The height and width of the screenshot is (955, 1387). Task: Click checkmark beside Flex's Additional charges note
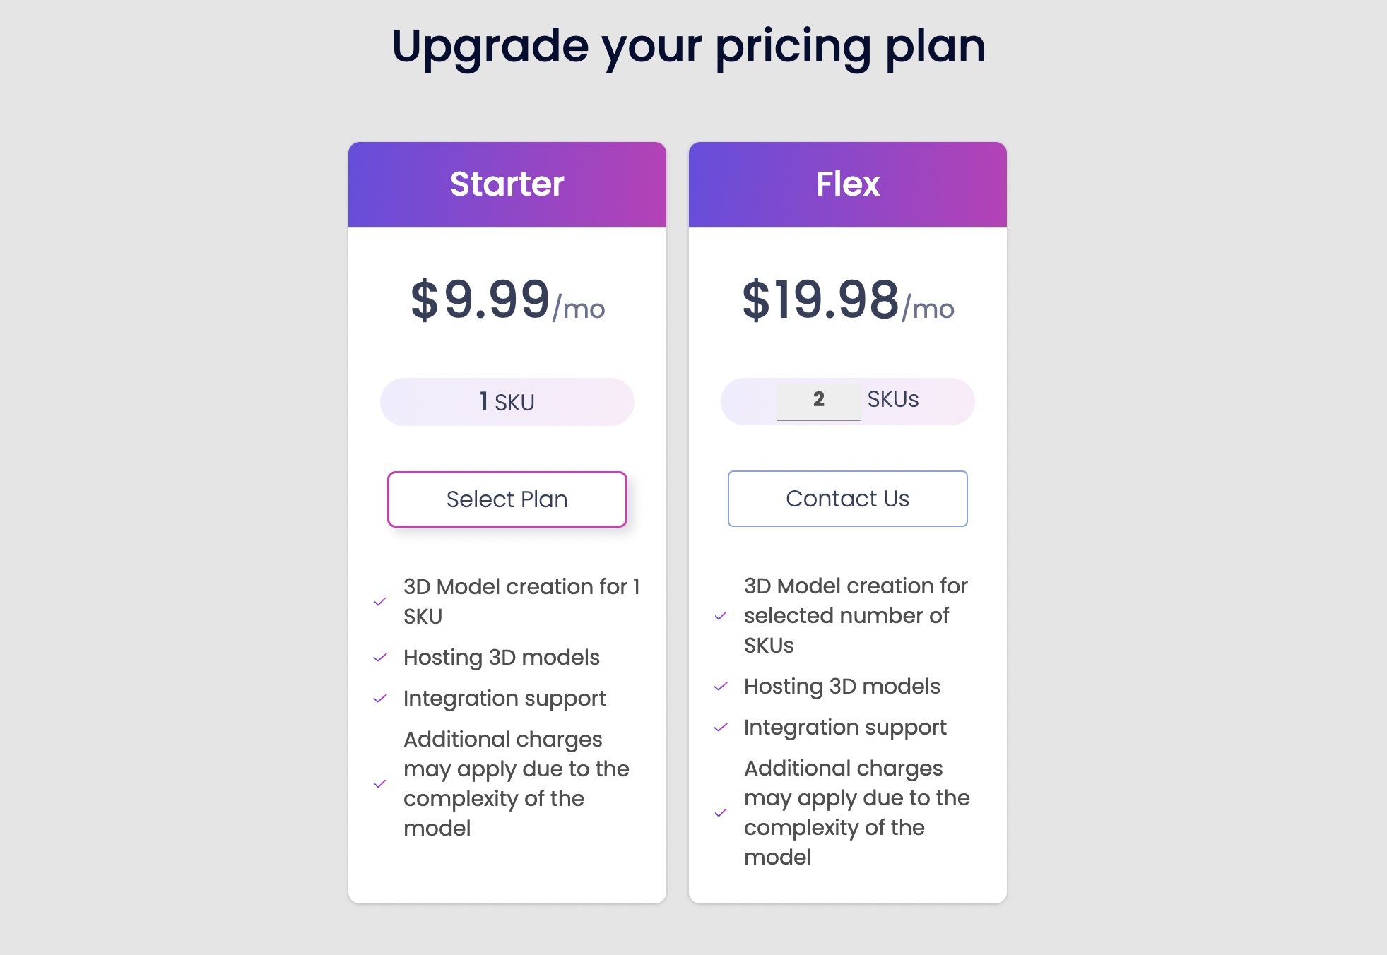pos(721,813)
